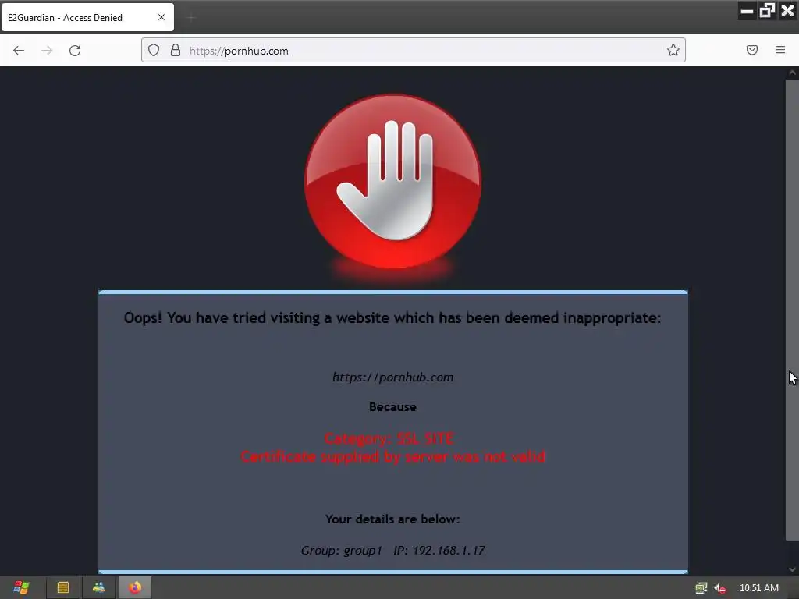Click 'Certificate supplied by server was not valid'
Image resolution: width=799 pixels, height=599 pixels.
coord(393,456)
